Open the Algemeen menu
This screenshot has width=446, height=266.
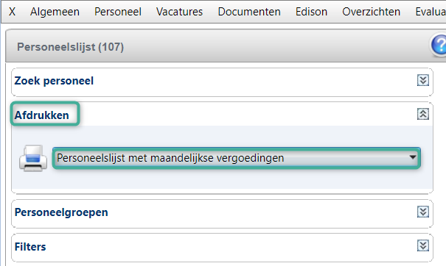[55, 12]
